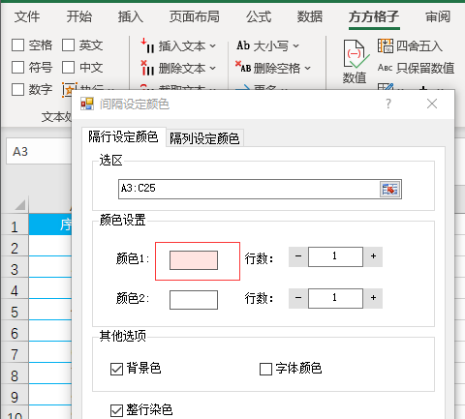Select the 方方格子 ribbon tab
The width and height of the screenshot is (465, 419).
(374, 16)
